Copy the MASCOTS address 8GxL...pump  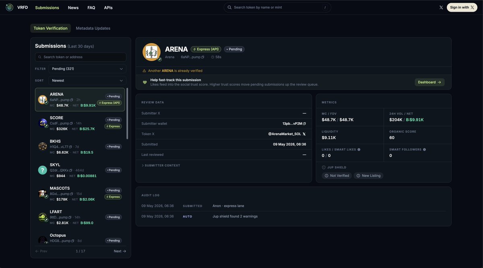tap(72, 194)
